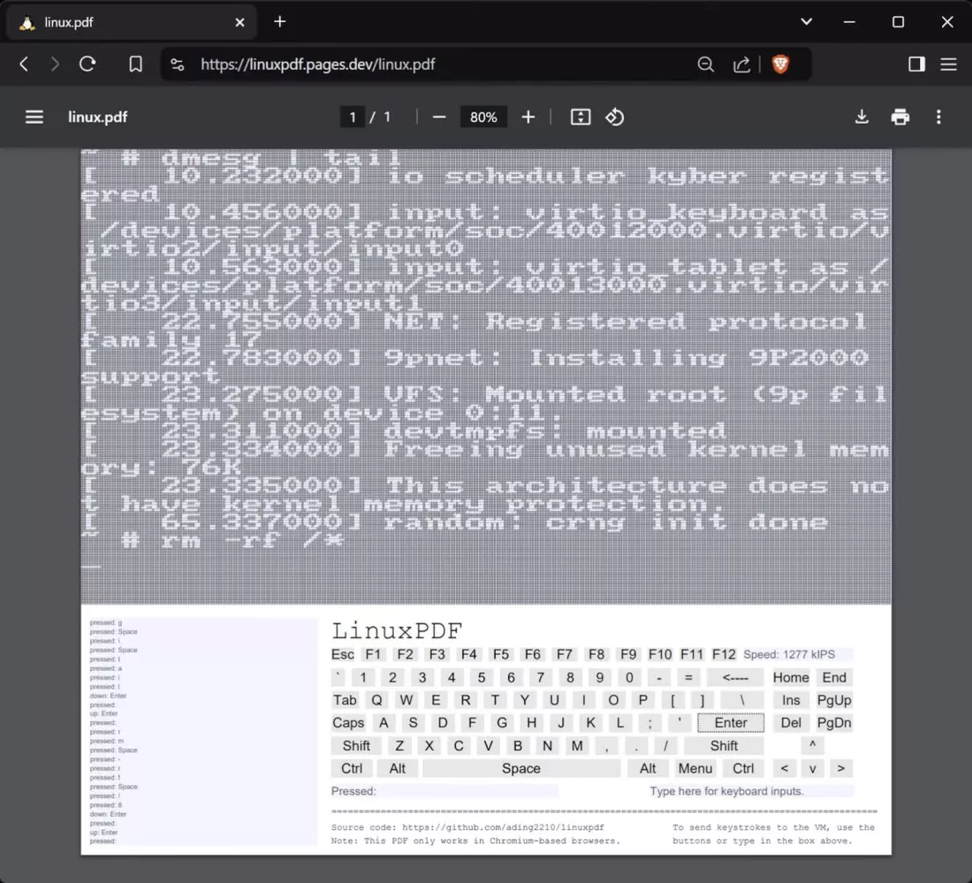Click the Speed: 1277 kIPS readout
The image size is (972, 883).
click(x=798, y=655)
